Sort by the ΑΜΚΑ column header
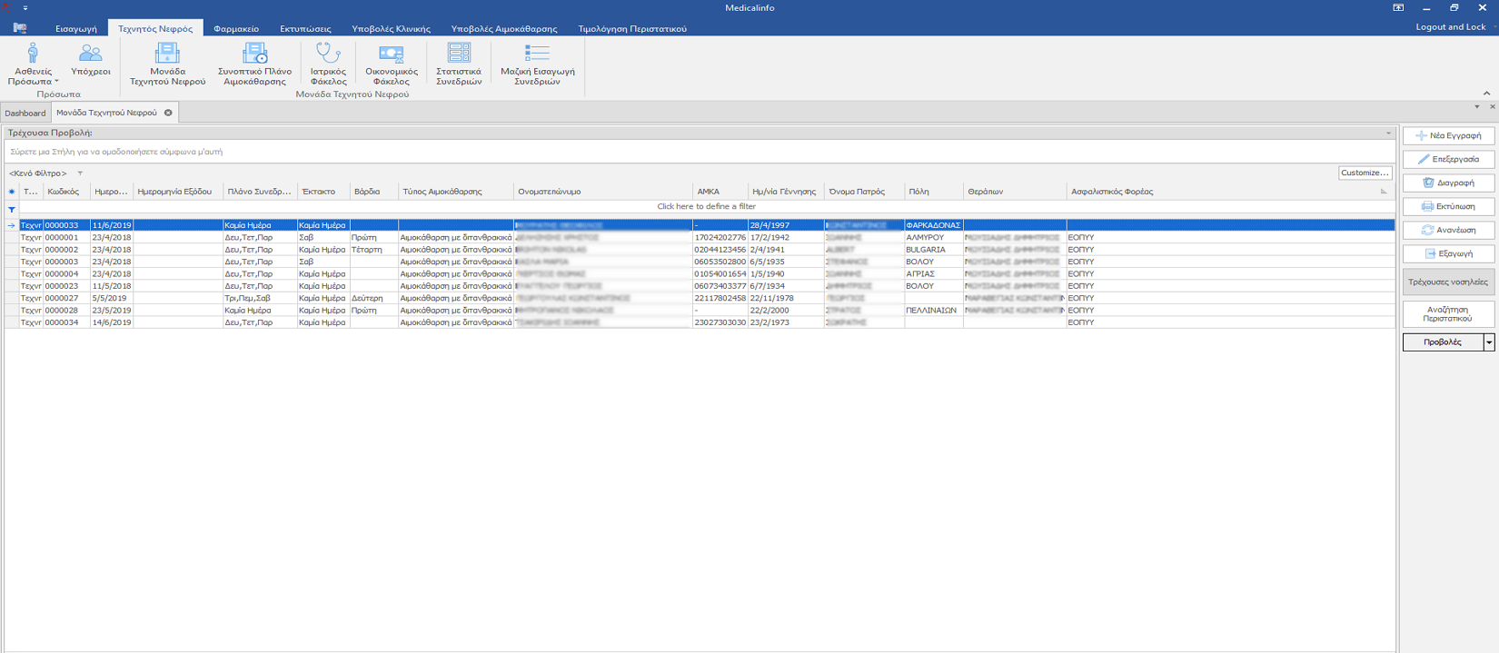 (709, 192)
